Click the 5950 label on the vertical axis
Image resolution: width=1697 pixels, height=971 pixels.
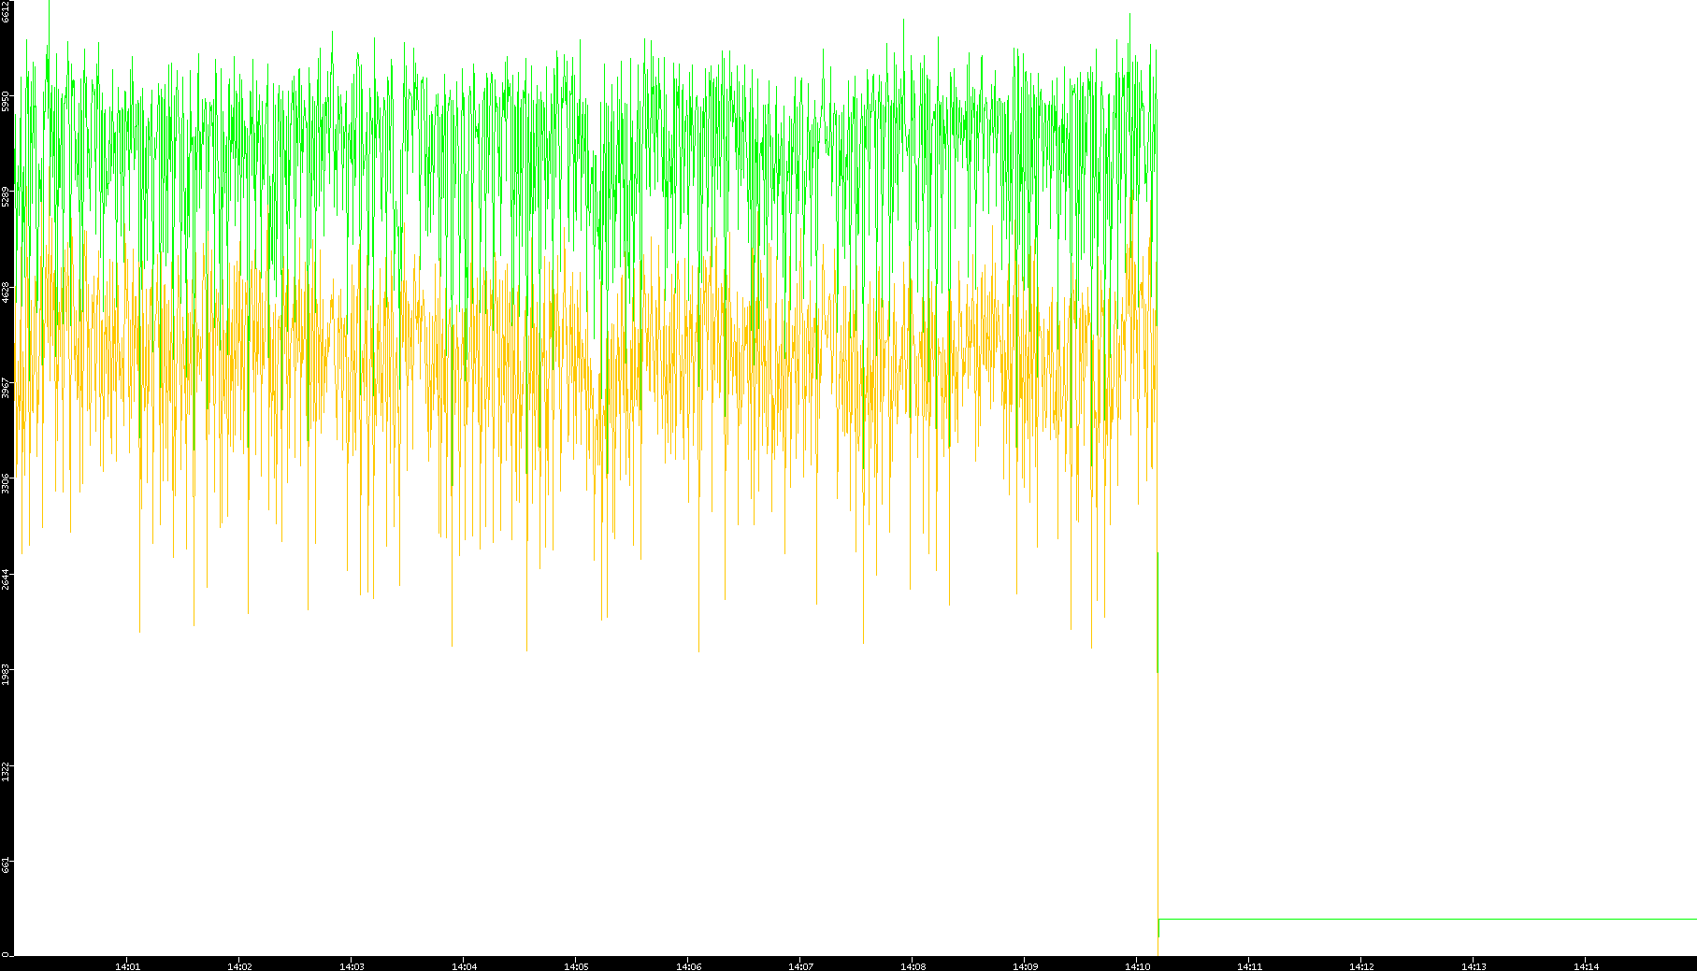6,101
